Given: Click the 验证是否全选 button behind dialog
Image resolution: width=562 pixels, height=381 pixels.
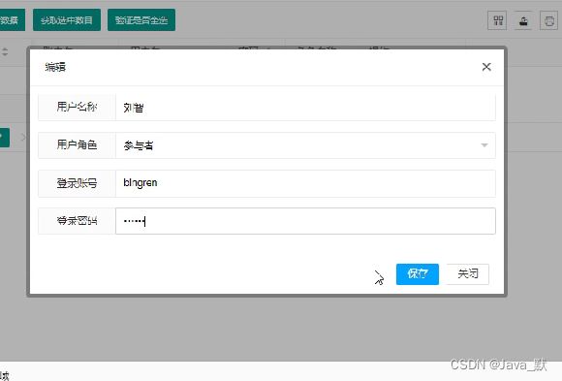Looking at the screenshot, I should [x=141, y=20].
